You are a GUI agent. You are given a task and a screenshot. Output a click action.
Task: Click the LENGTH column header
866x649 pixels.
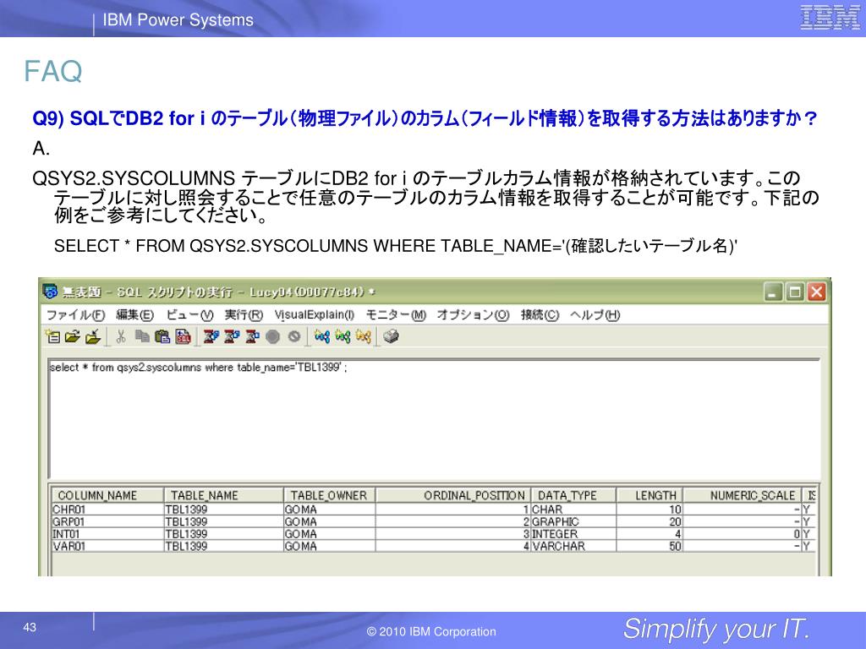click(x=650, y=495)
